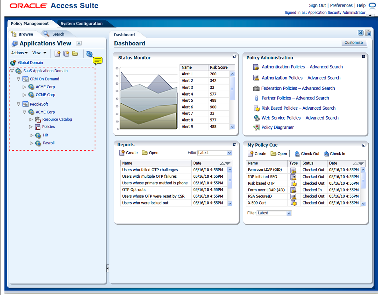Maximize the Policy Administration panel
382x295 pixels.
pyautogui.click(x=364, y=57)
